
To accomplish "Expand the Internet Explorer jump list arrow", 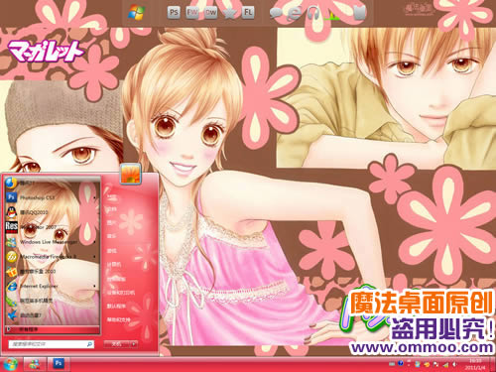I will [95, 286].
